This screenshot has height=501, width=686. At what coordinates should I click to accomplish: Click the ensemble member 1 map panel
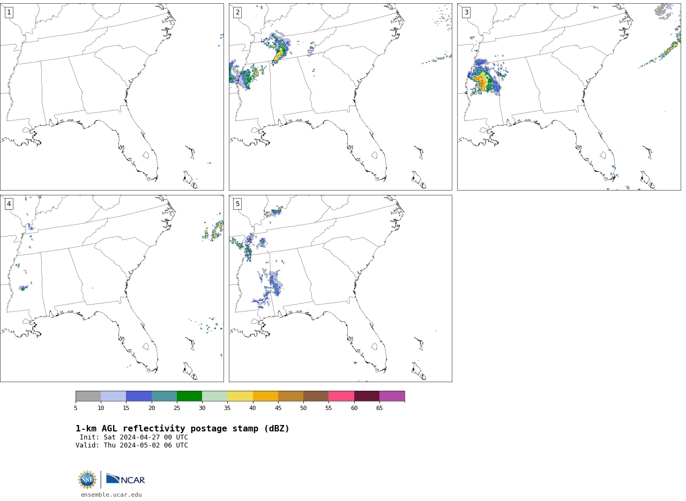point(111,97)
